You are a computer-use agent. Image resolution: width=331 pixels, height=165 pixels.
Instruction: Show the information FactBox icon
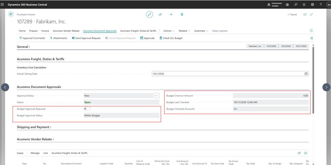tap(311, 31)
